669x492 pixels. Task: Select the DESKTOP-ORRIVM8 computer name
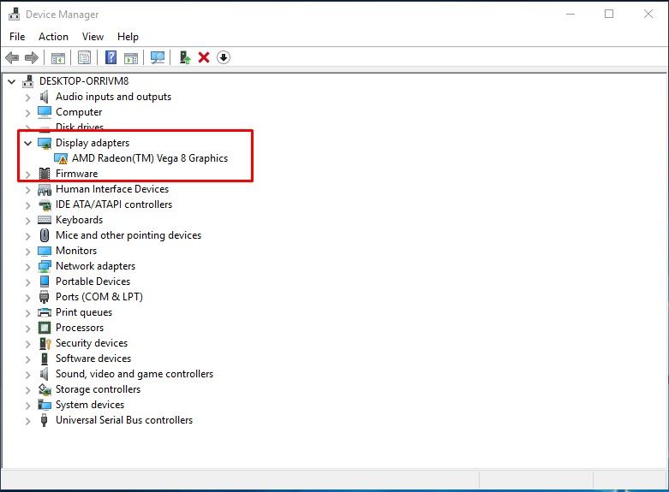[x=84, y=81]
